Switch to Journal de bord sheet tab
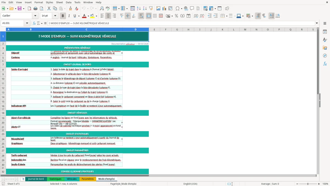The width and height of the screenshot is (330, 186). pyautogui.click(x=36, y=179)
